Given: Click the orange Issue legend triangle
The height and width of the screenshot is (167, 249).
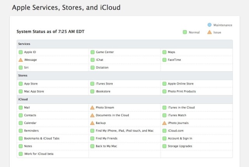Looking at the screenshot, I should [x=210, y=32].
